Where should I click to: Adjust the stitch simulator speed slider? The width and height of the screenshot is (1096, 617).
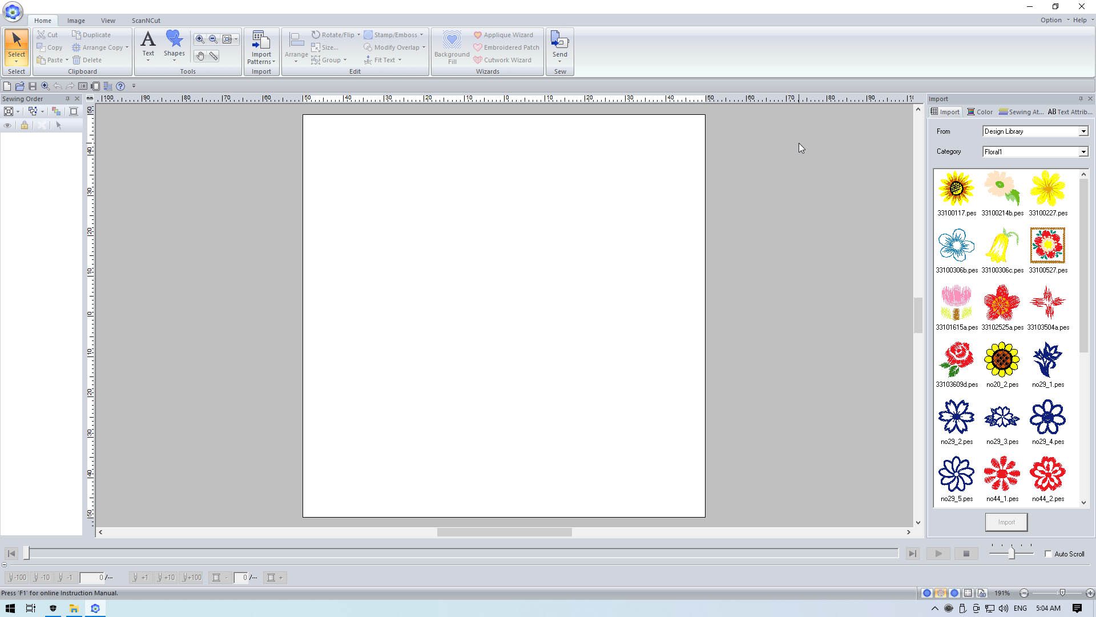point(1011,554)
